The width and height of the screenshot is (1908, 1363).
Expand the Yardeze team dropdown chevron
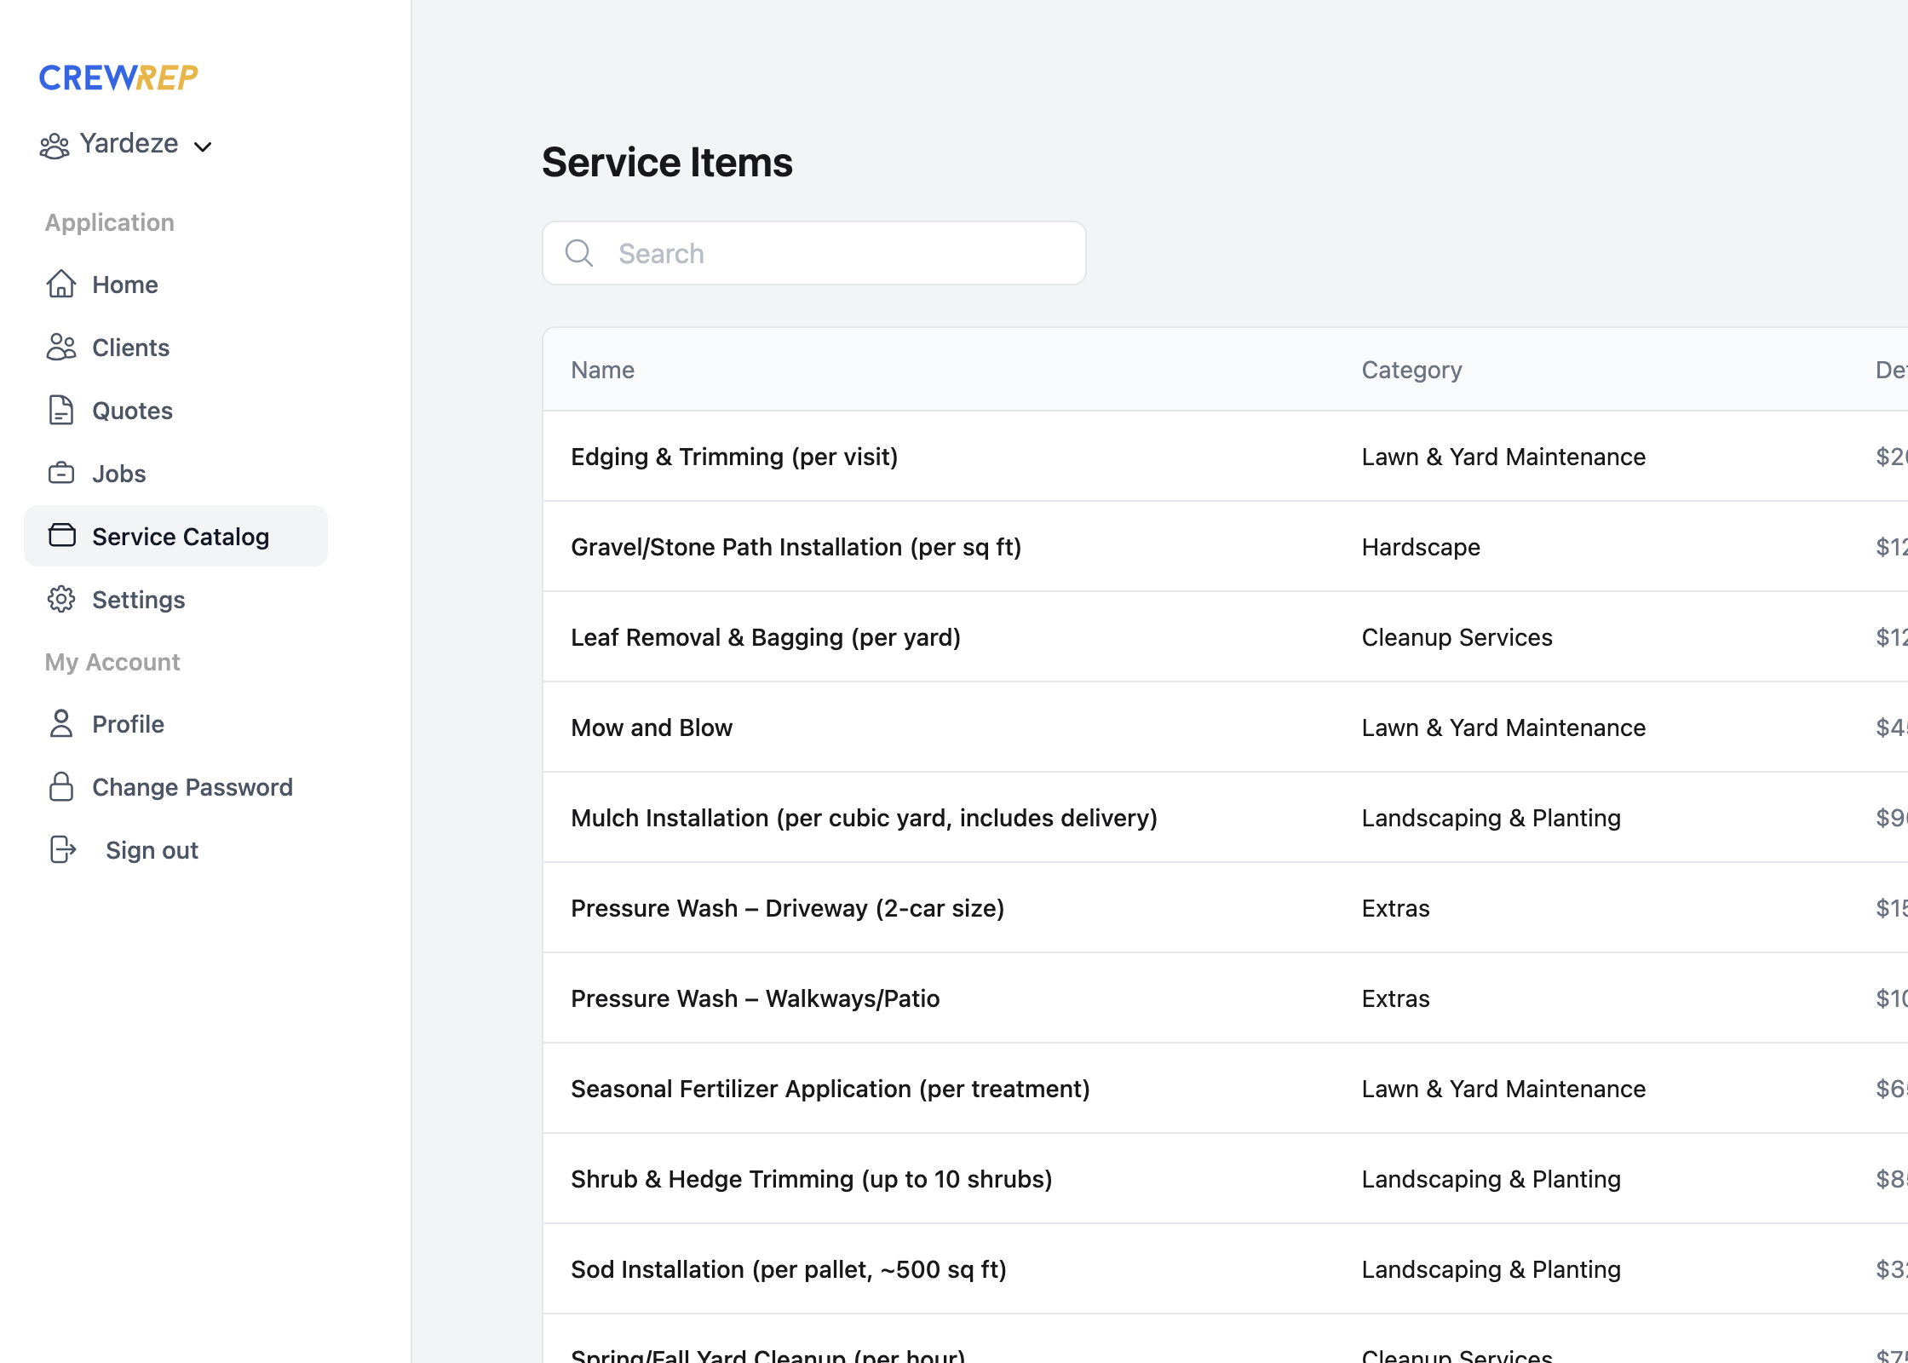[x=203, y=147]
